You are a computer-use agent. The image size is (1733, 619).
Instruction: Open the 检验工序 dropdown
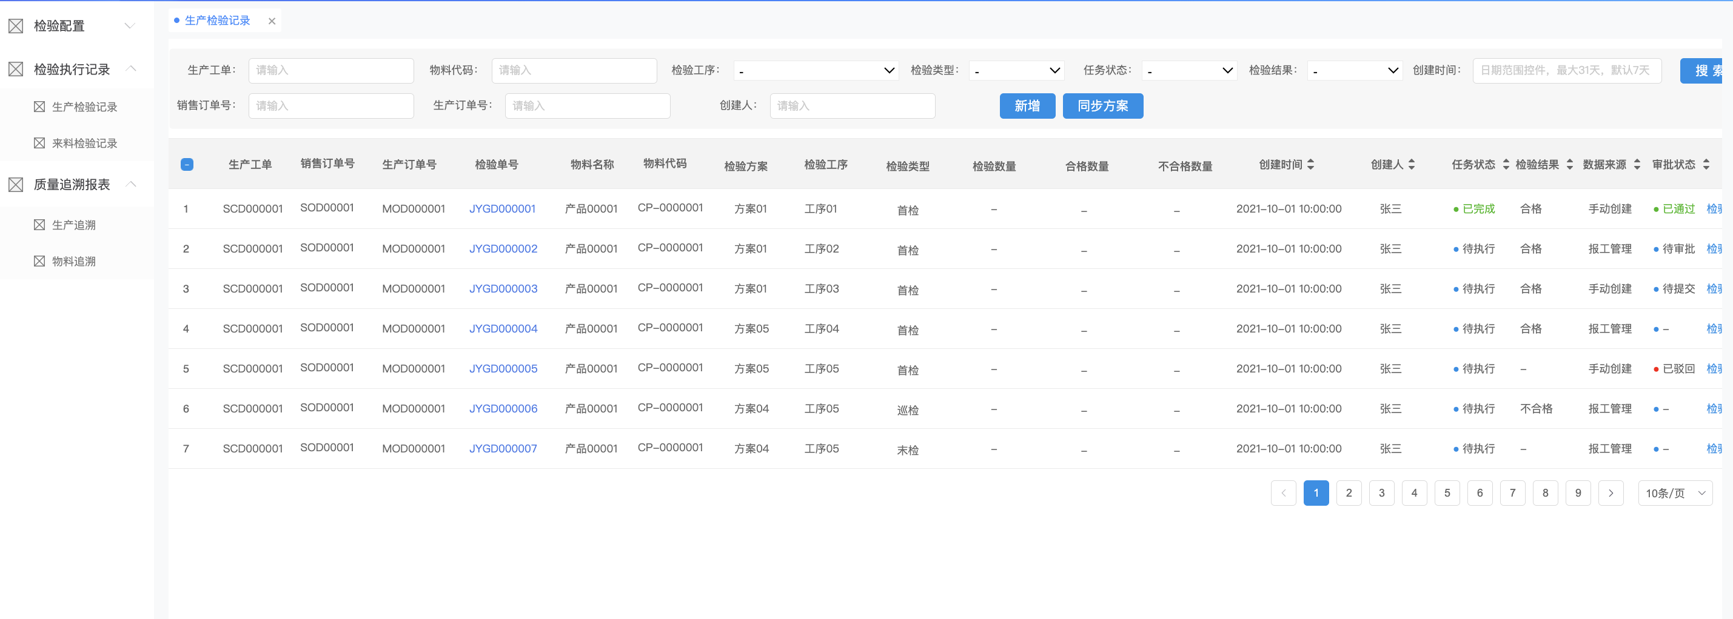tap(816, 71)
